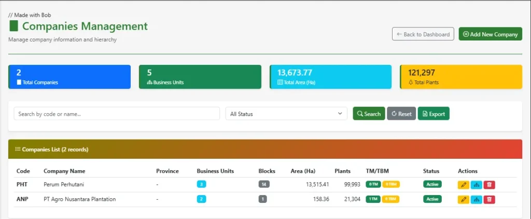This screenshot has width=531, height=219.
Task: Click the Companies List (2 records) title
Action: pos(55,149)
